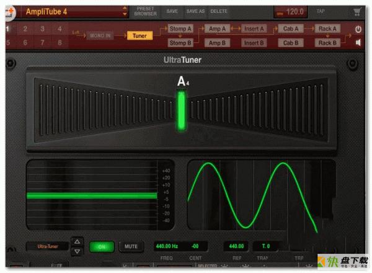Select signal chain preset 2

pyautogui.click(x=25, y=29)
